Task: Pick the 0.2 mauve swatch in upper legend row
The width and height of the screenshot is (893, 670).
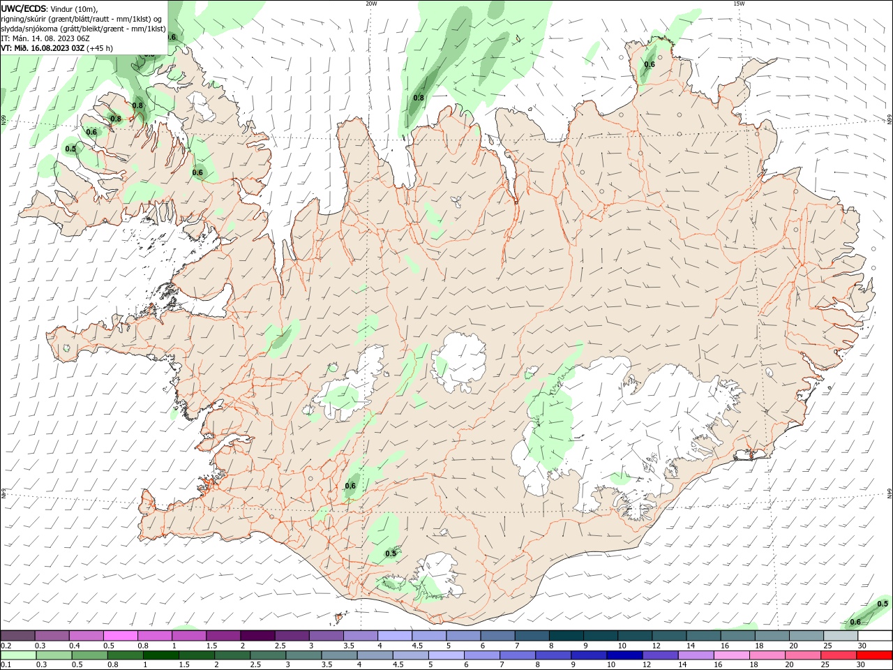Action: [x=17, y=636]
